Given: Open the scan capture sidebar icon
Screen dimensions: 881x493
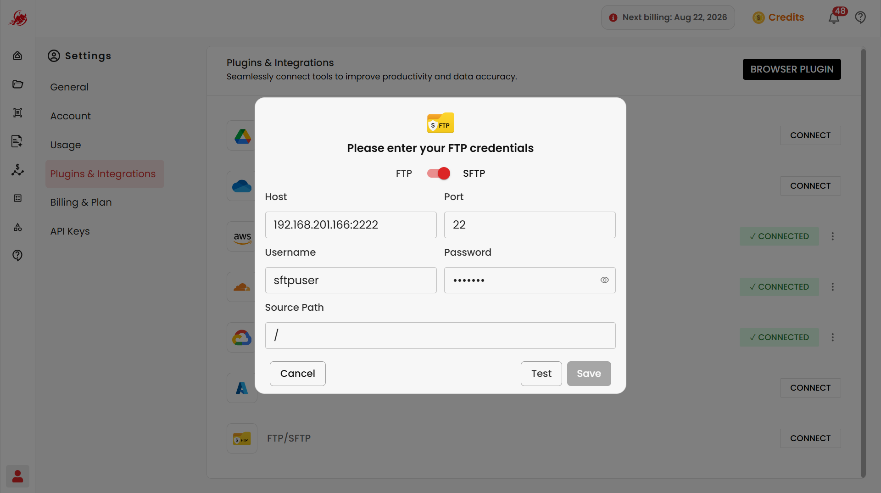Looking at the screenshot, I should tap(17, 112).
